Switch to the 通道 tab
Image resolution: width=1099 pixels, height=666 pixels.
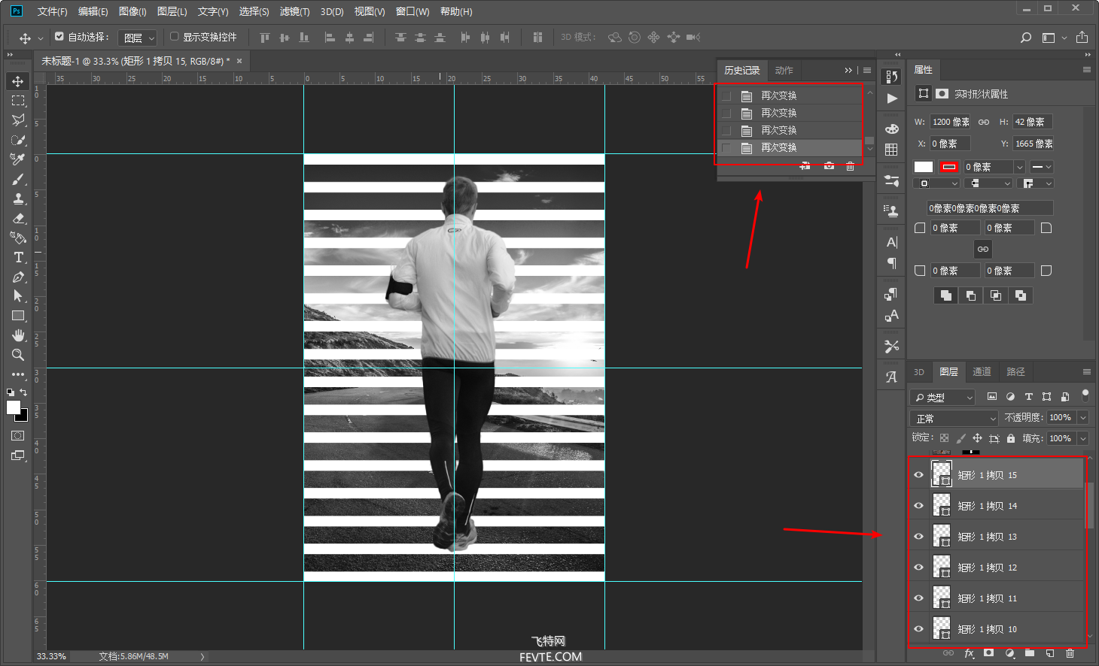coord(982,372)
